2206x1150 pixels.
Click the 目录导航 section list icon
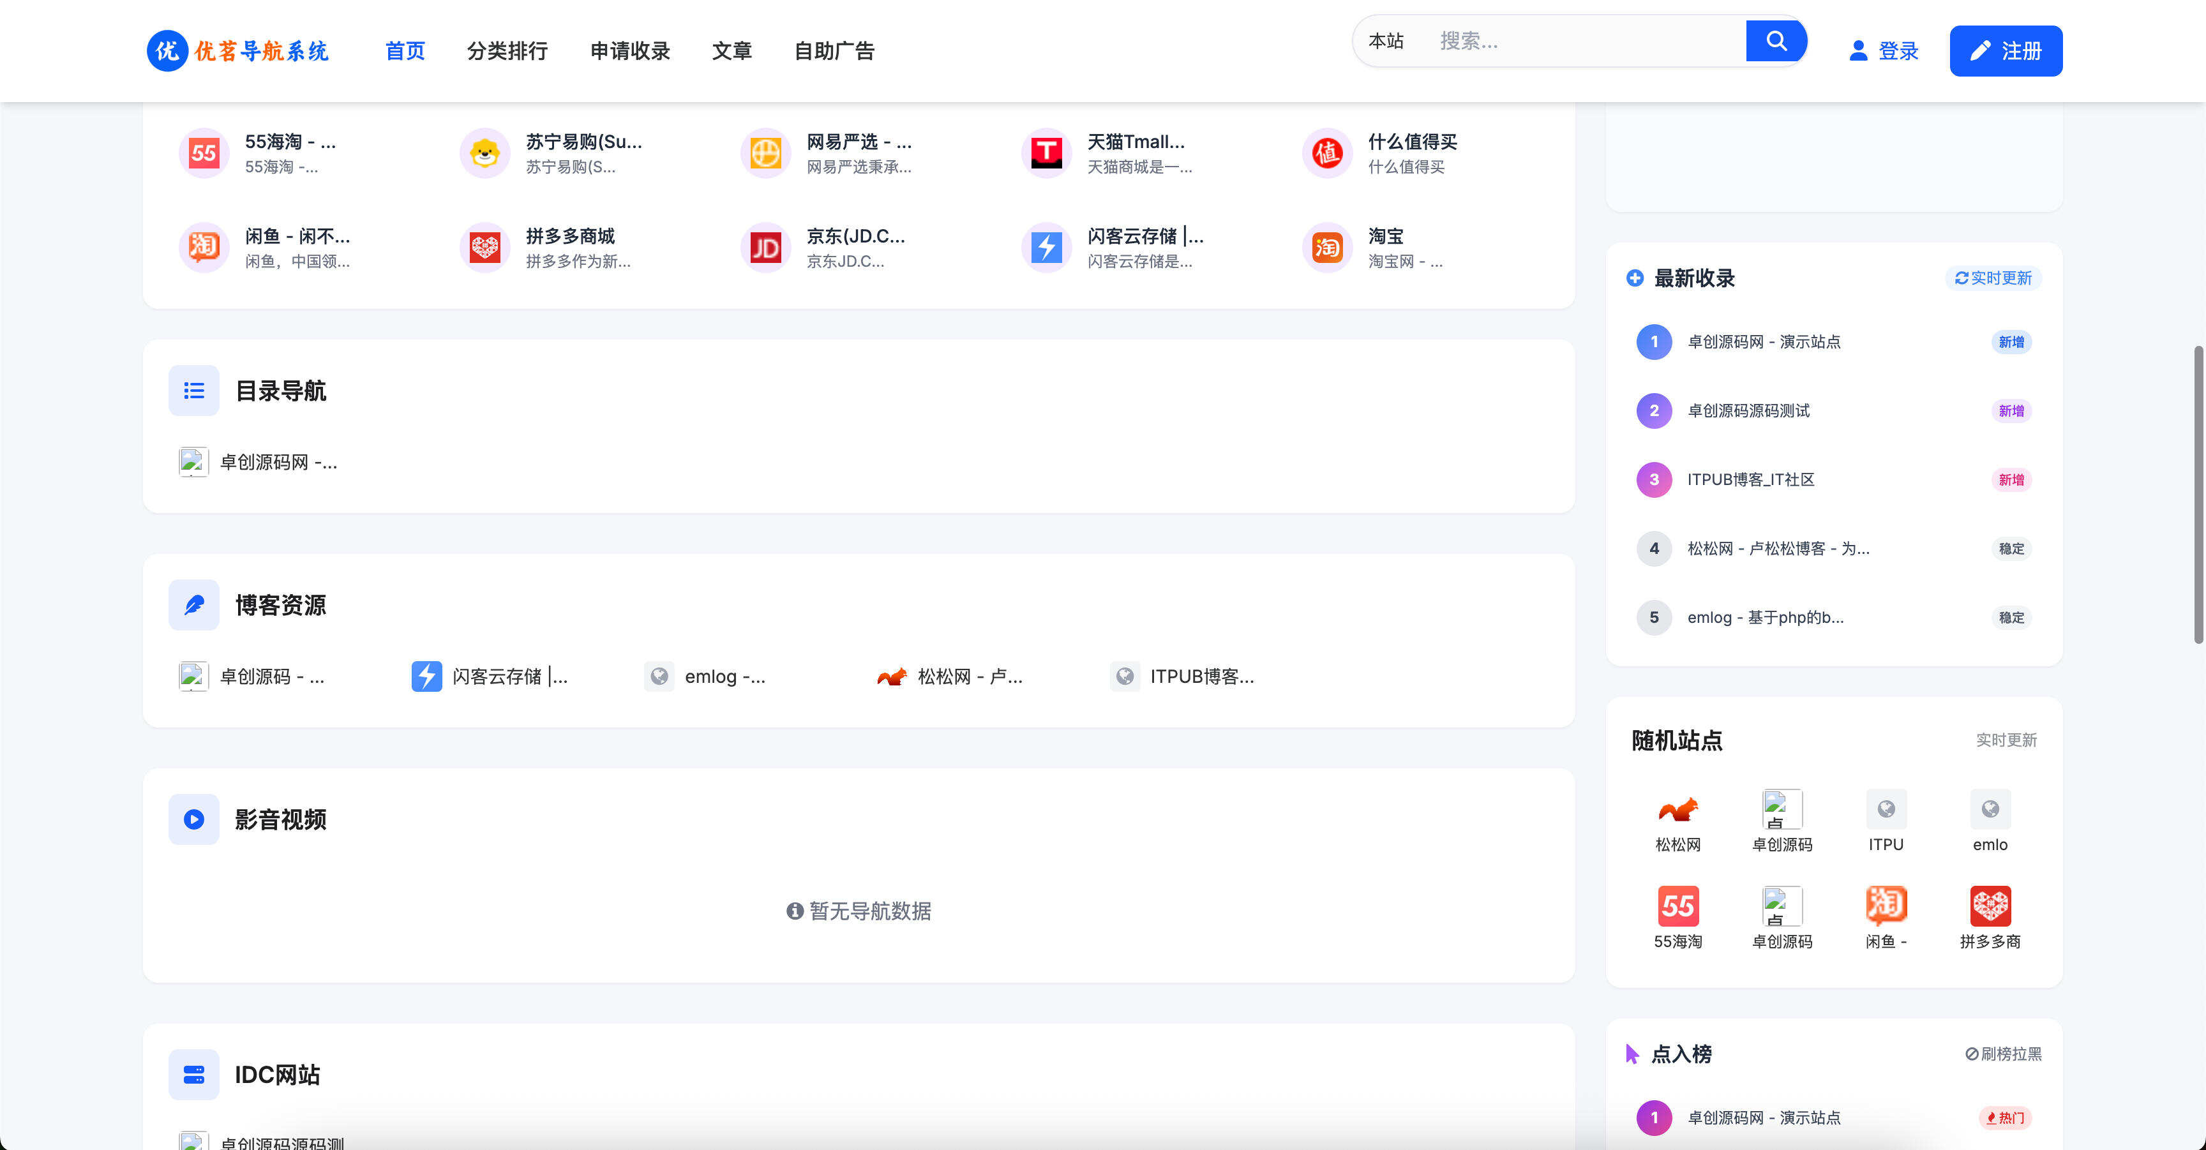pyautogui.click(x=193, y=391)
